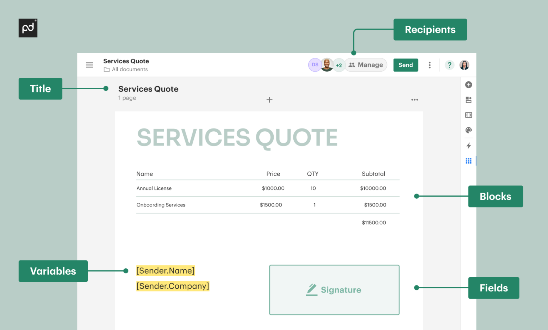Open your profile avatar in the top bar
This screenshot has height=330, width=548.
point(464,65)
